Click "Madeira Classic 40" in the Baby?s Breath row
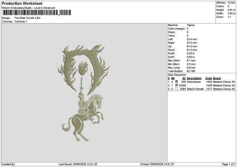Screen dimensions: 237x167 pos(224,89)
